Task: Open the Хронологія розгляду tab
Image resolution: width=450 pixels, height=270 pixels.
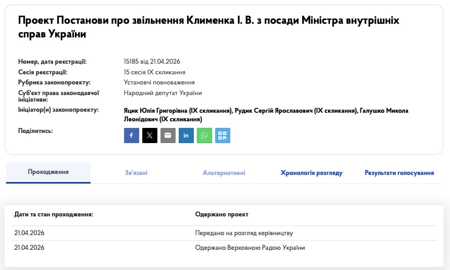Action: [311, 173]
